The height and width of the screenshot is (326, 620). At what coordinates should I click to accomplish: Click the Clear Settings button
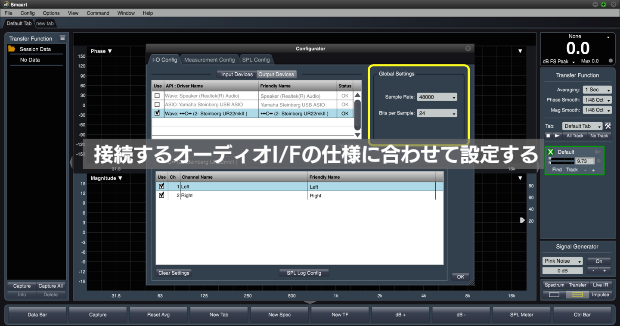pos(174,273)
